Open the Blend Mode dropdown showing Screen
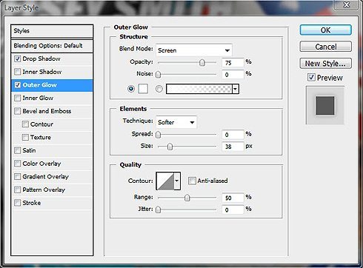The image size is (363, 268). click(x=194, y=50)
